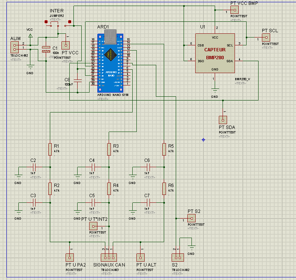Screen dimensions: 296x280
Task: Select the GND symbol beside the S2 connector
Action: 191,248
